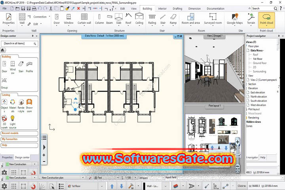Select the Door tool in the Opening group
Image resolution: width=285 pixels, height=190 pixels.
(57, 19)
